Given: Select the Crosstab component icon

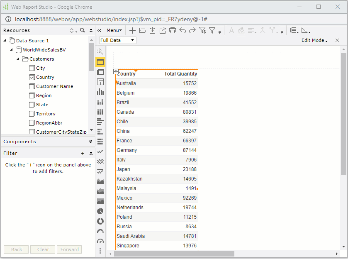Looking at the screenshot, I should 100,82.
